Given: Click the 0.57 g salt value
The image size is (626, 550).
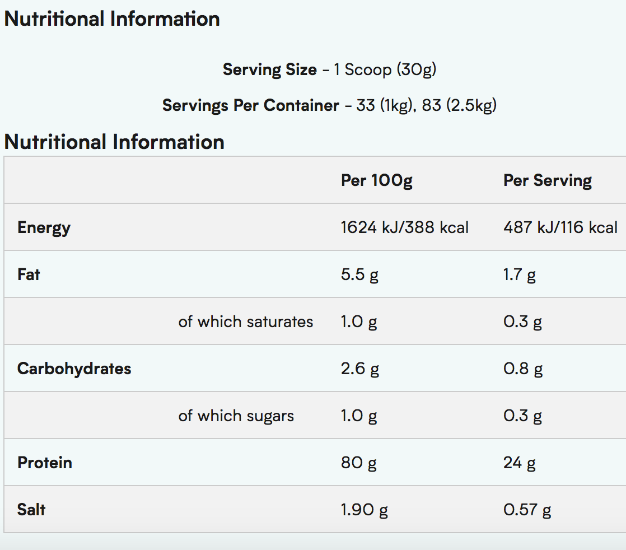Looking at the screenshot, I should pos(527,510).
